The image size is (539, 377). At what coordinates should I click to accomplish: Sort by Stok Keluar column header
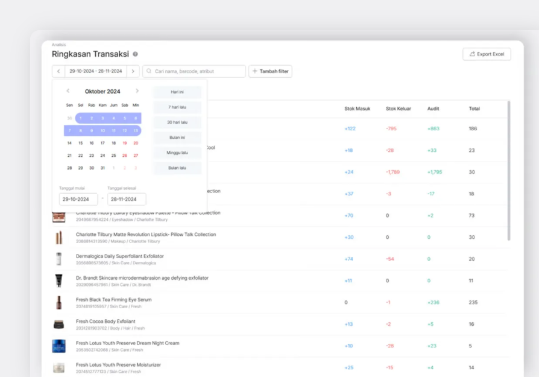pyautogui.click(x=399, y=109)
